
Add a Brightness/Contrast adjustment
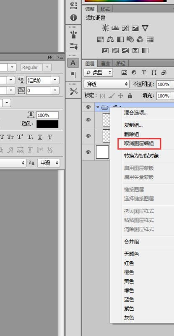point(105,28)
